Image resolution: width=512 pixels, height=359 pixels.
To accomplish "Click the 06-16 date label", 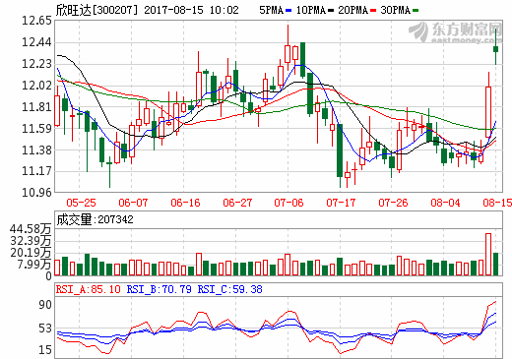I will coord(185,203).
